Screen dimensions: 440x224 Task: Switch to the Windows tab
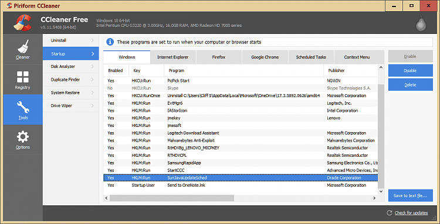point(127,57)
